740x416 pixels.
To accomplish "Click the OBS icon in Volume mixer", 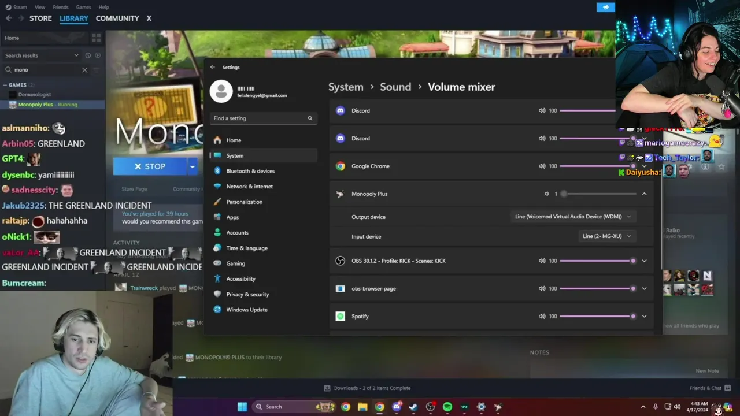I will pos(341,261).
